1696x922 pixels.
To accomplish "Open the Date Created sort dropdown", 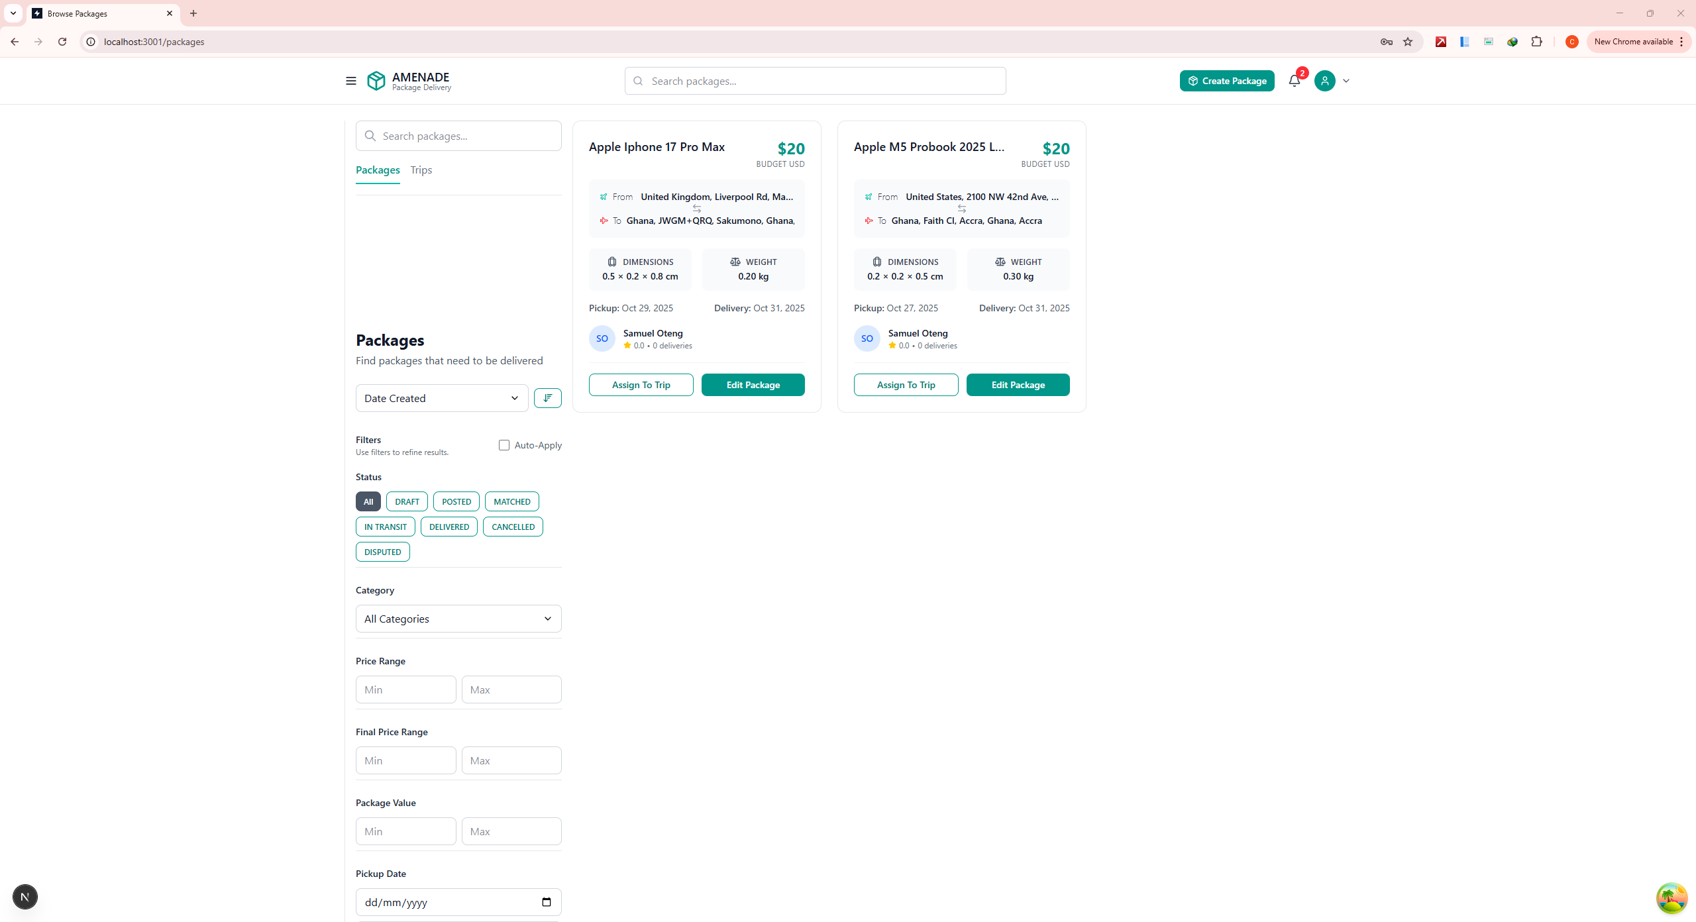I will [441, 398].
